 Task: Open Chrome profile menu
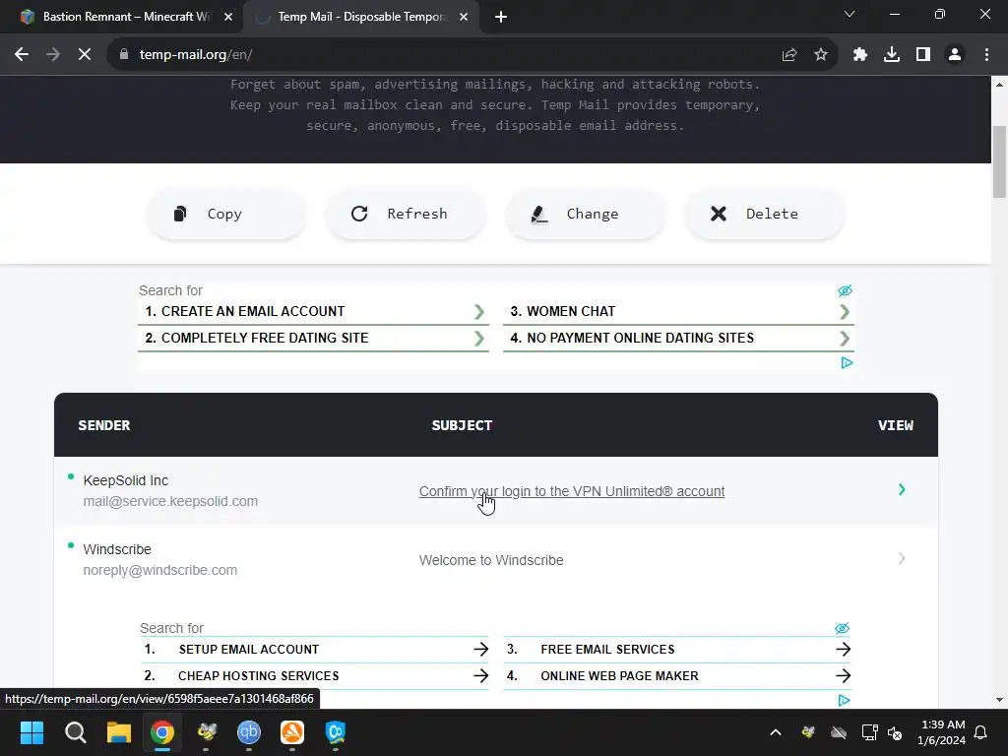(955, 55)
